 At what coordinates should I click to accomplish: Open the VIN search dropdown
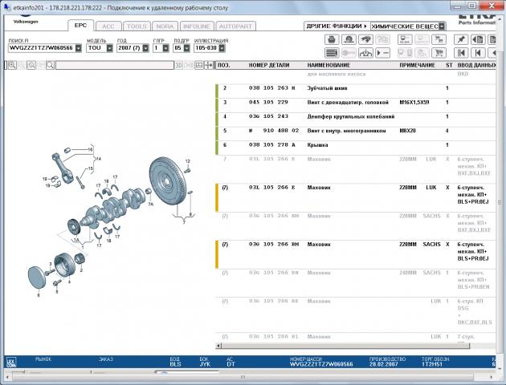coord(79,48)
